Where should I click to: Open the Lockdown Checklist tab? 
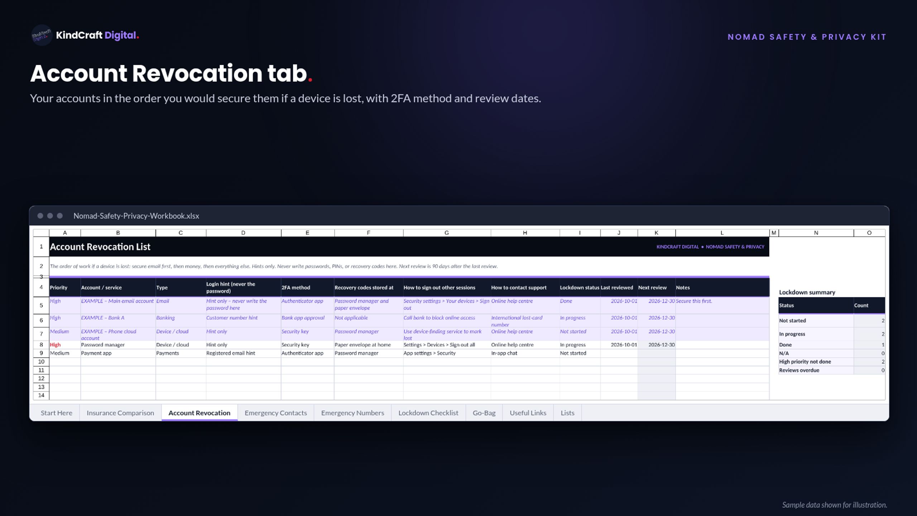pyautogui.click(x=428, y=413)
